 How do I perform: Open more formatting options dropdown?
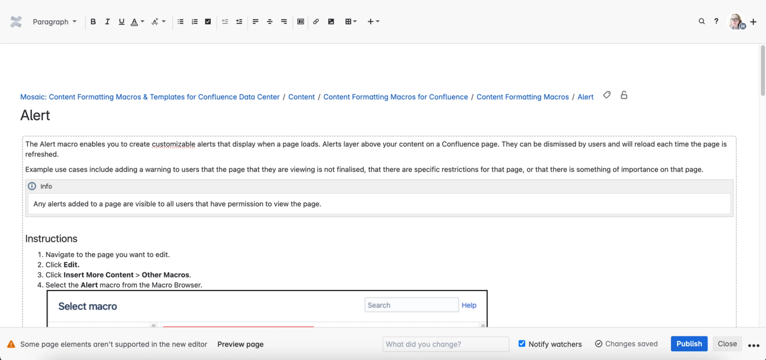(159, 22)
